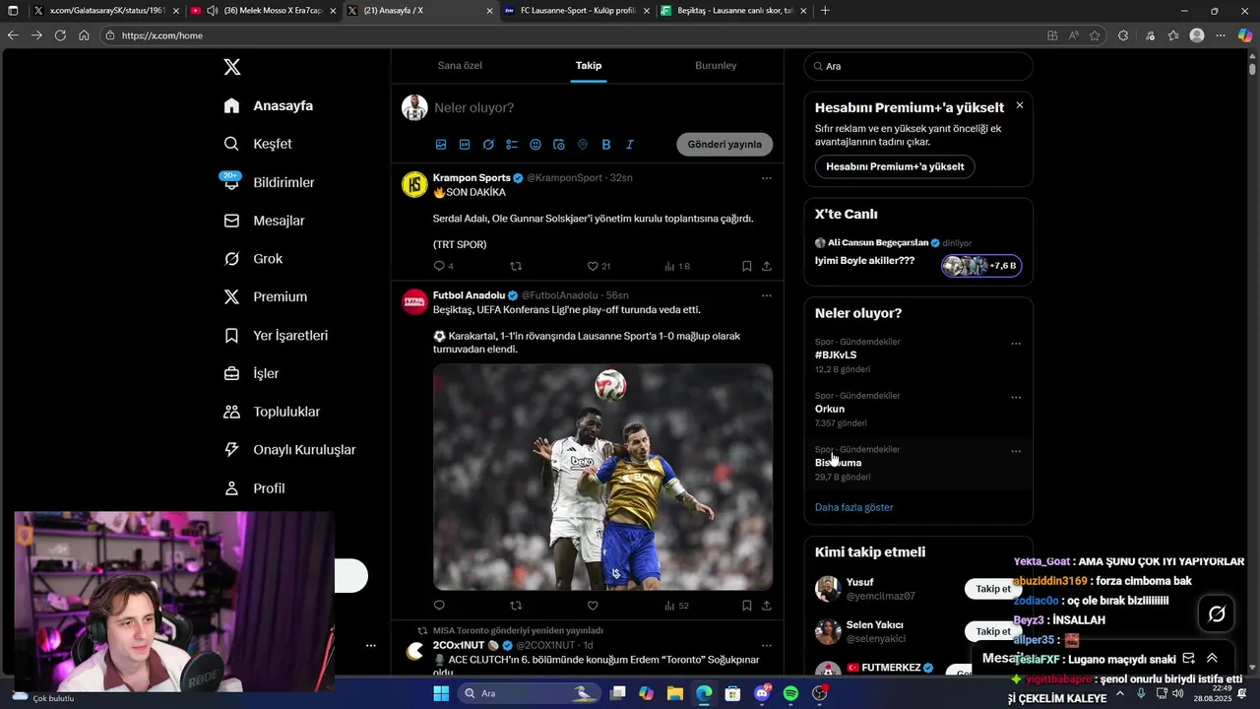Add page to favorites with star icon
1260x709 pixels.
pyautogui.click(x=1095, y=35)
